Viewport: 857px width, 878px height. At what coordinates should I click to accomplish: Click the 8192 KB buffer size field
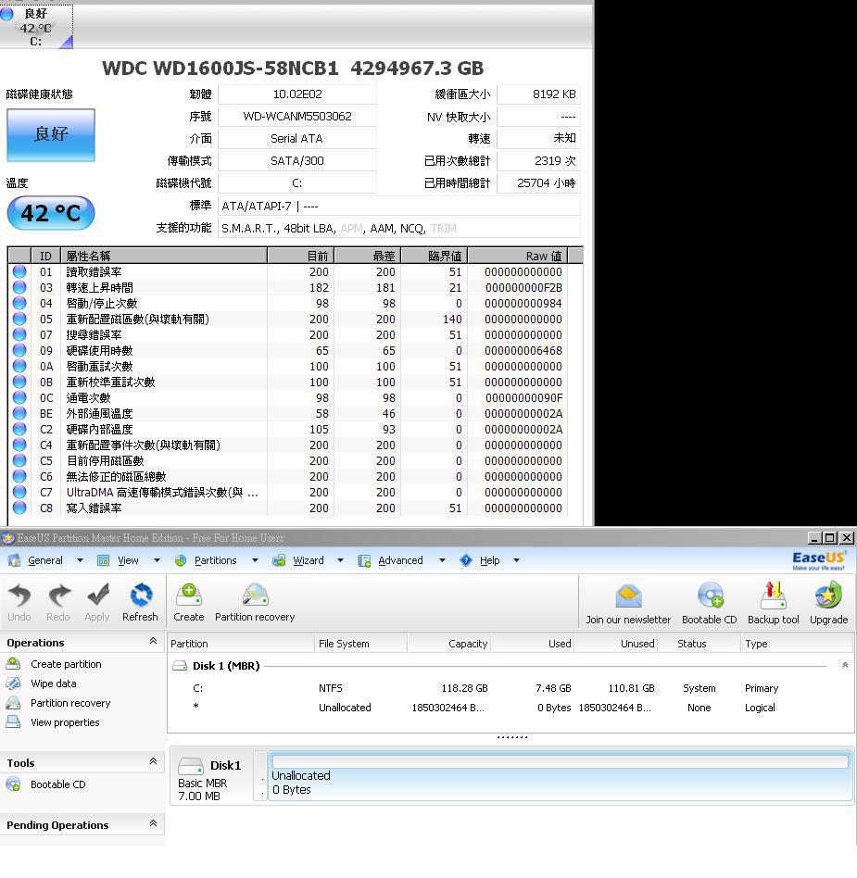539,94
